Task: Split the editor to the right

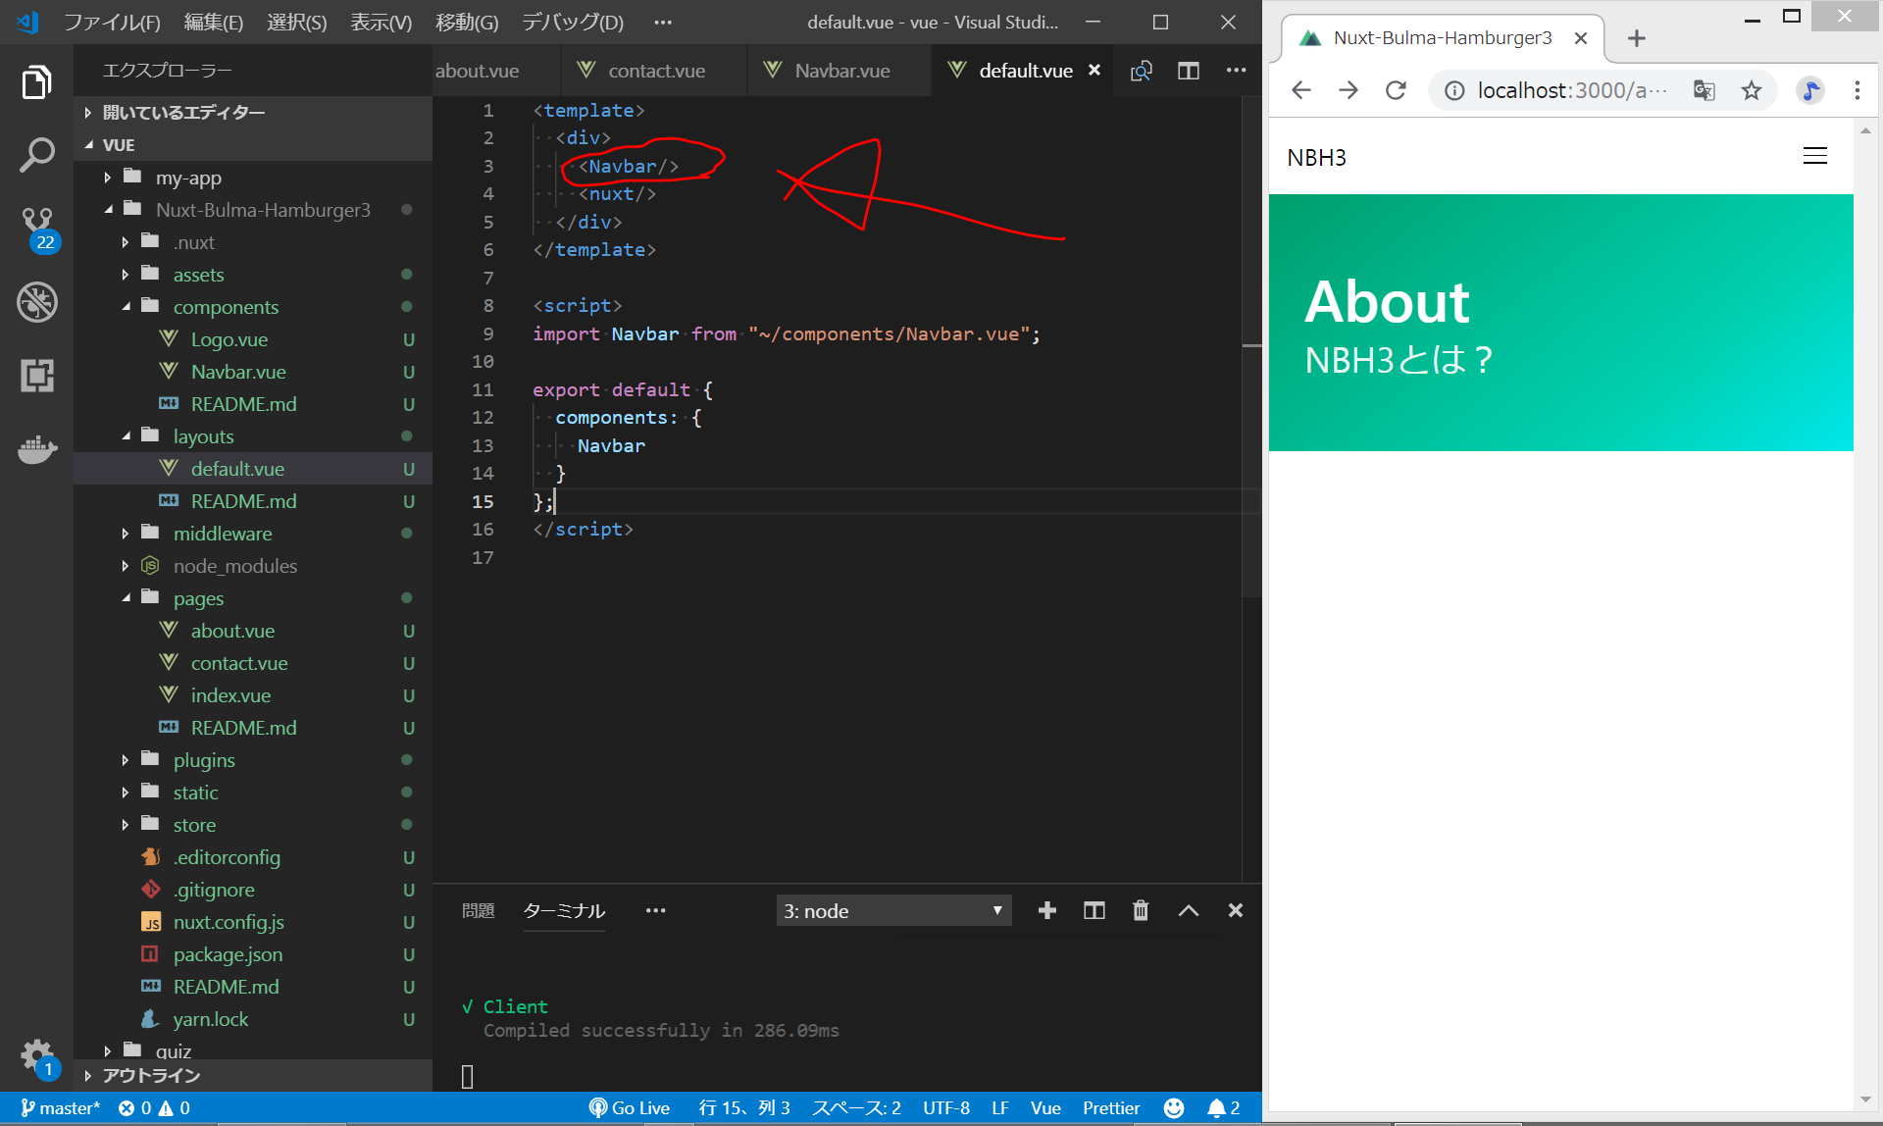Action: (x=1189, y=71)
